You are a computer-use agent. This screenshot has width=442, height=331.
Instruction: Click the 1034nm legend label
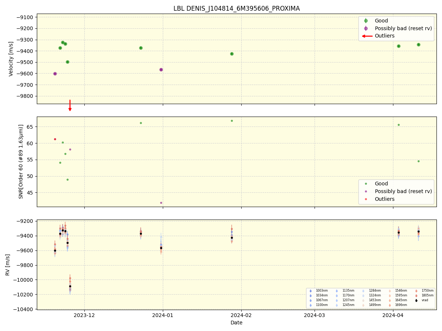point(322,295)
